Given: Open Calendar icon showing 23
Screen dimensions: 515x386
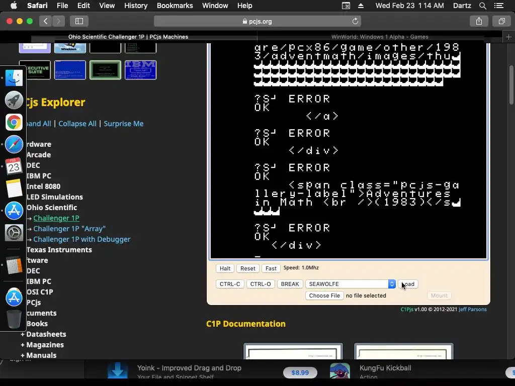Looking at the screenshot, I should (14, 166).
